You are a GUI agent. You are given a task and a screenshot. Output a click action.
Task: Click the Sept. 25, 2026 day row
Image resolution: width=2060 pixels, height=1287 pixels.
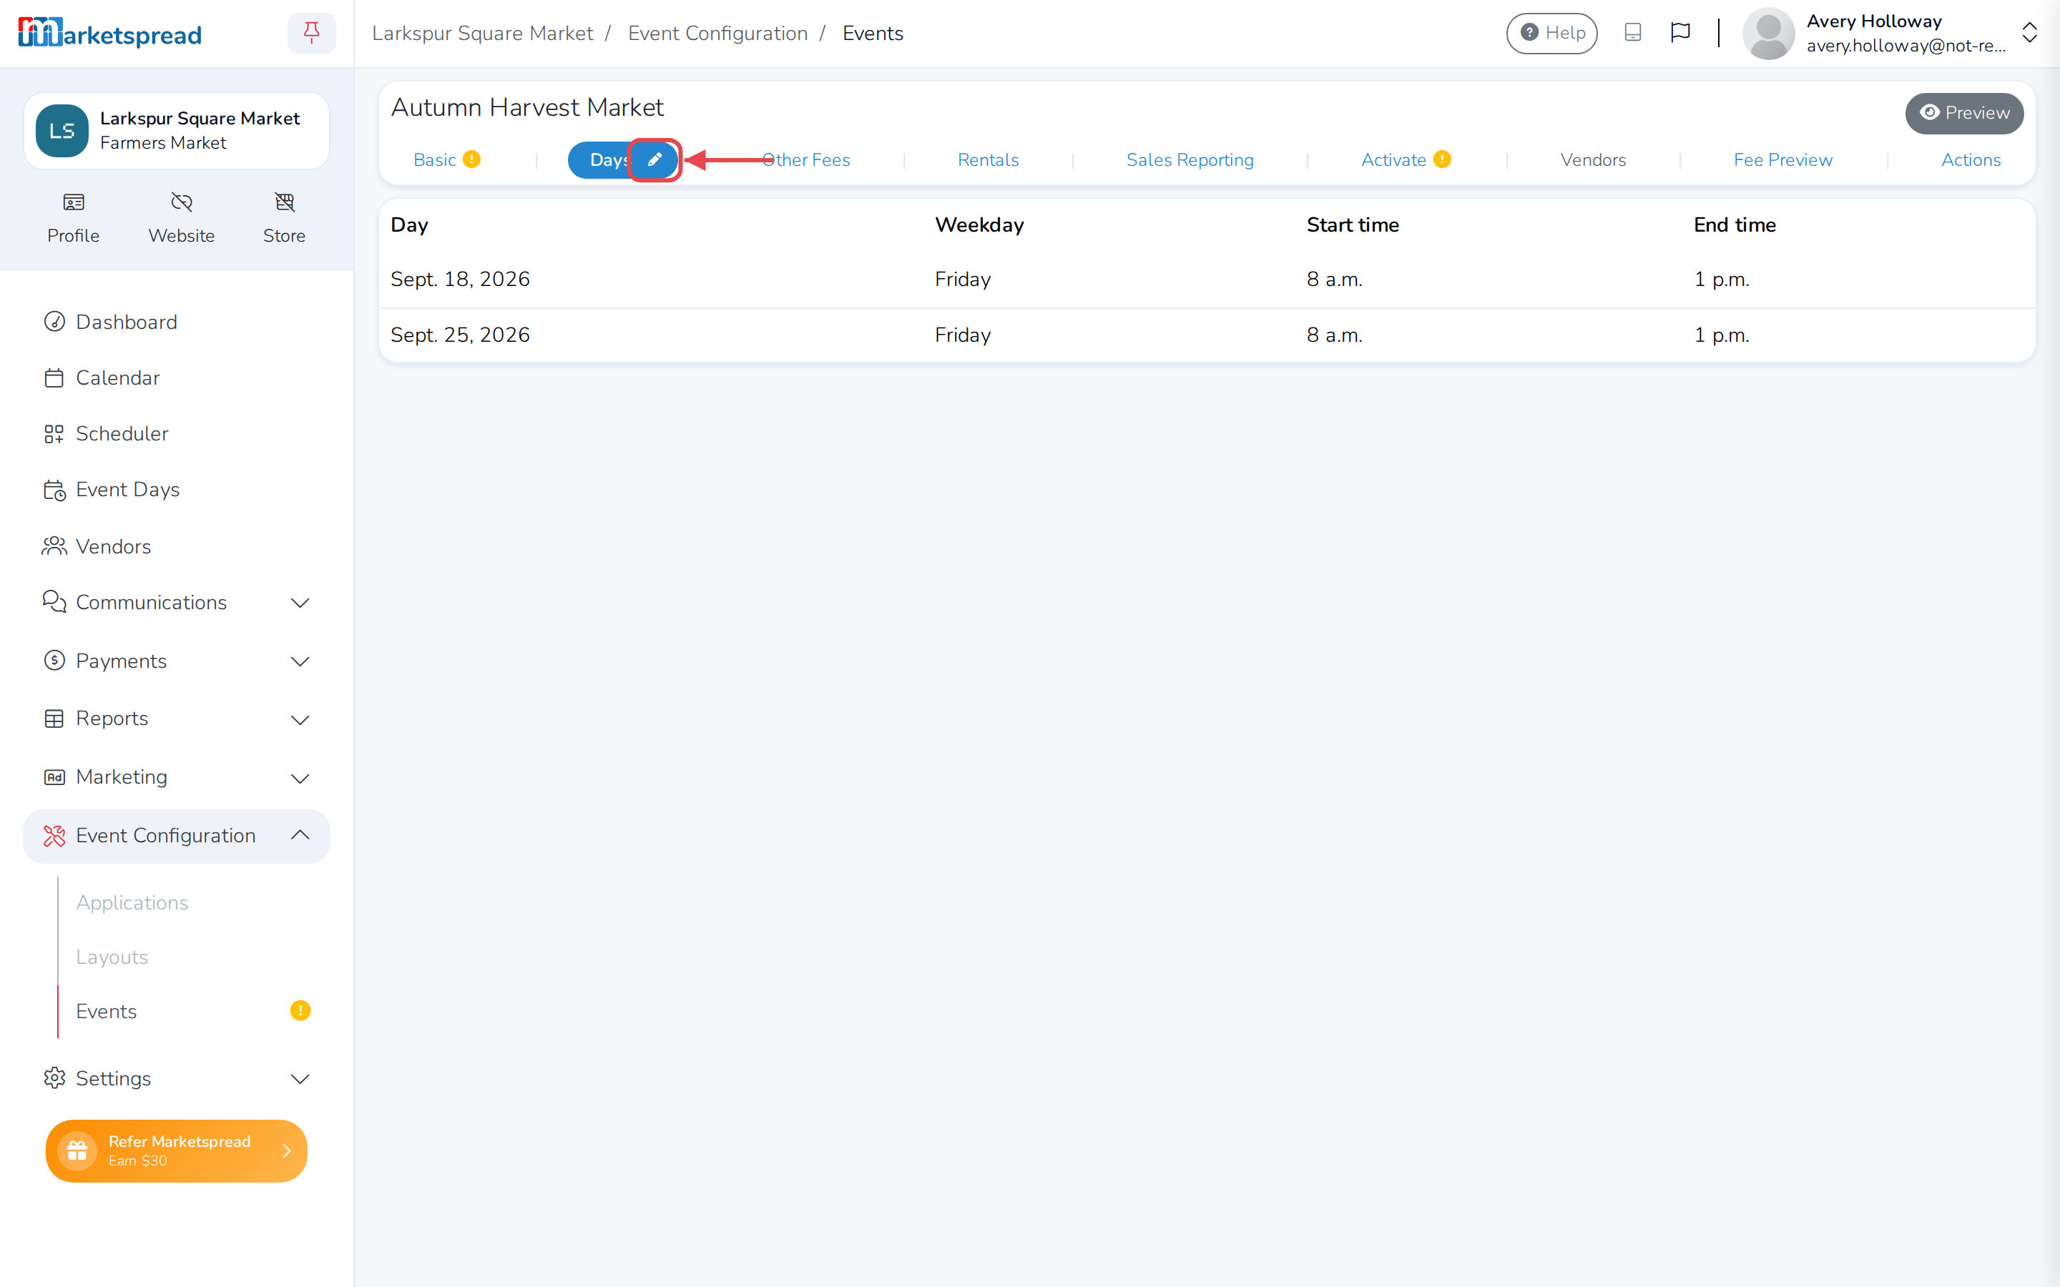[x=1207, y=335]
